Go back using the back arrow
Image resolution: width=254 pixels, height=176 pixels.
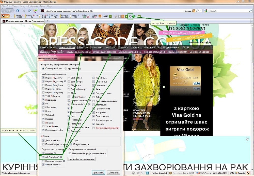click(x=5, y=11)
